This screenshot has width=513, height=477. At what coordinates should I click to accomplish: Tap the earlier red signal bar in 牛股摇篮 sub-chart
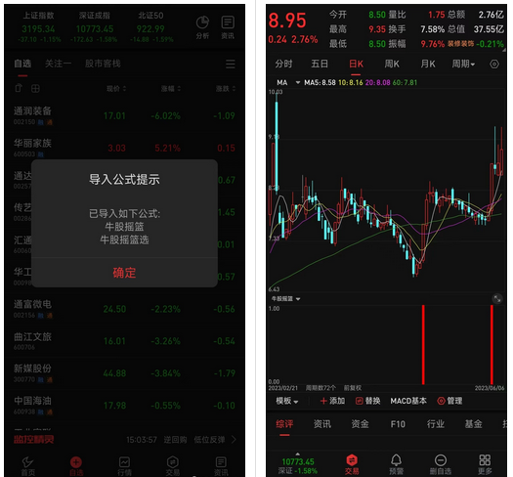(x=423, y=344)
